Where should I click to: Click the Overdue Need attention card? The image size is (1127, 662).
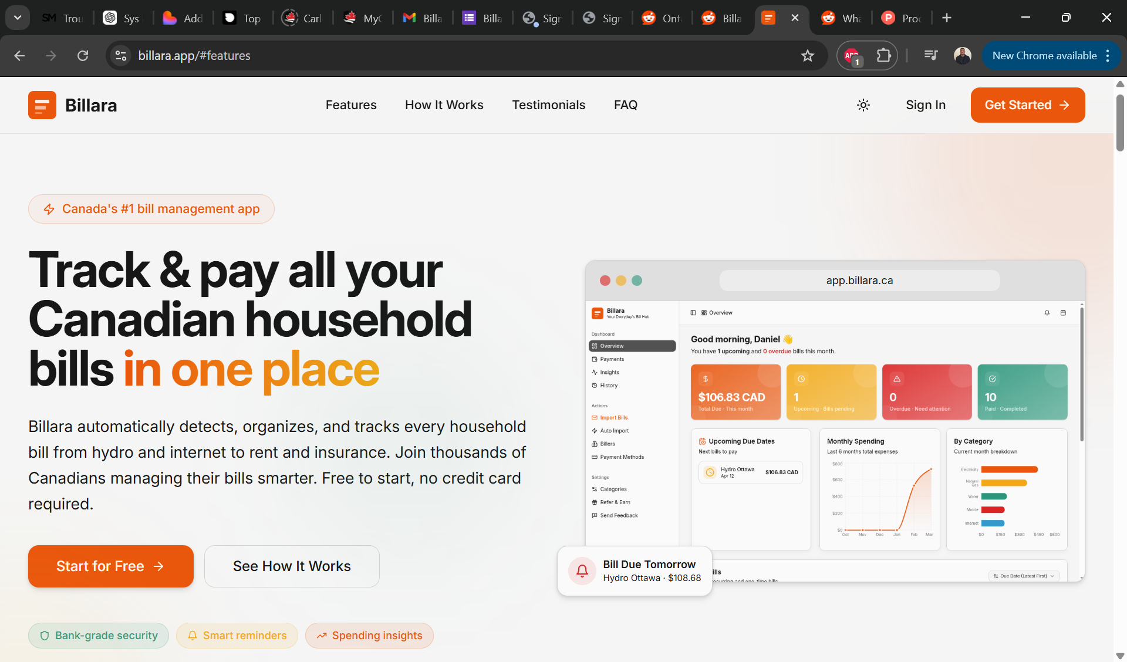click(927, 392)
